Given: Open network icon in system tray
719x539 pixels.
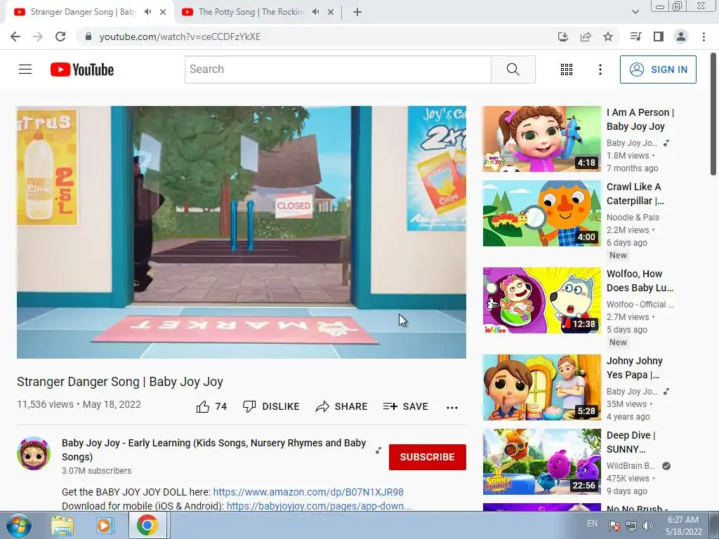Looking at the screenshot, I should [x=631, y=526].
